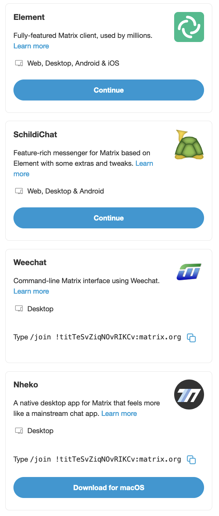Click the SchildiChat card heading

point(35,135)
